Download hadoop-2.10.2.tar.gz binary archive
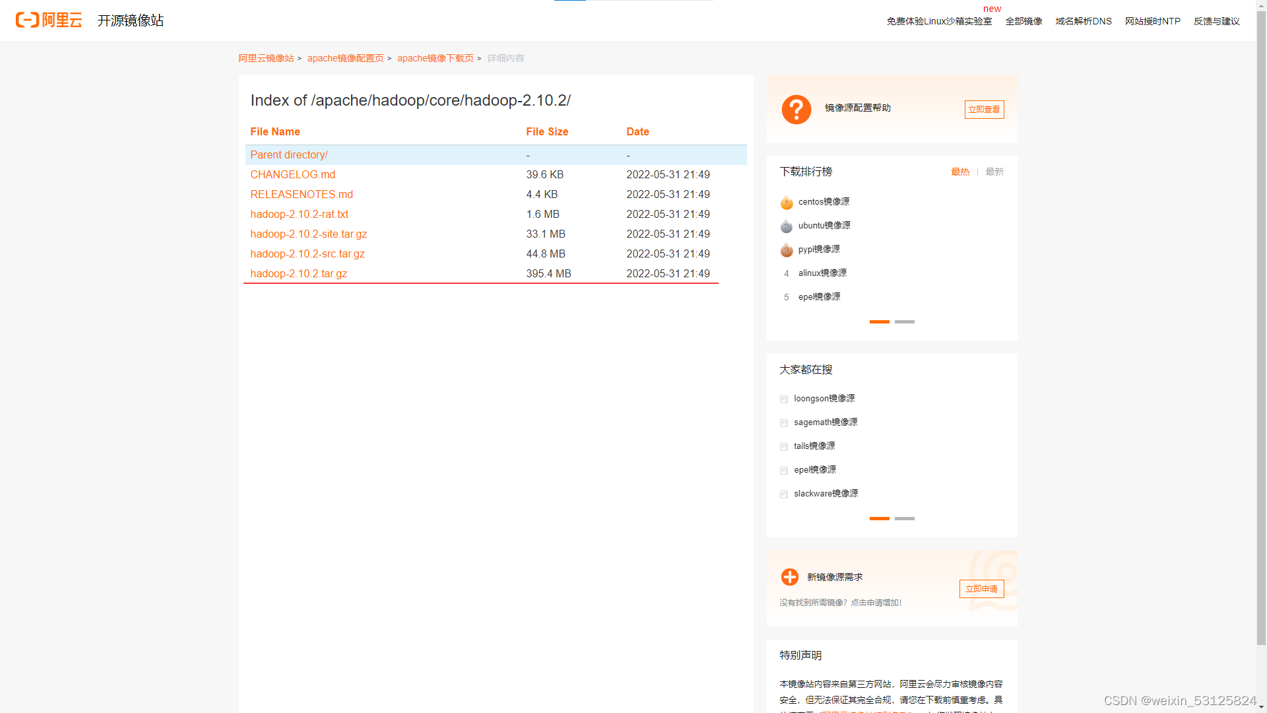Screen dimensions: 1267x713 point(298,273)
